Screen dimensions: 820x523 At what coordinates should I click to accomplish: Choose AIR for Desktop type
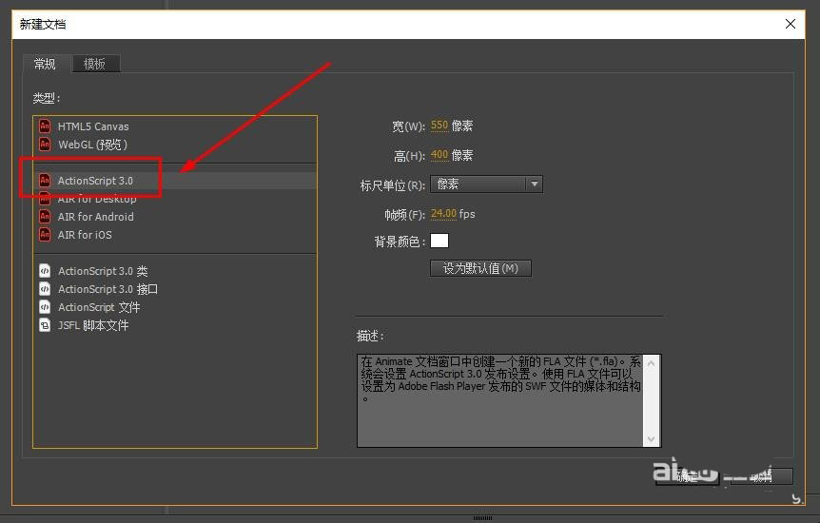click(x=175, y=199)
